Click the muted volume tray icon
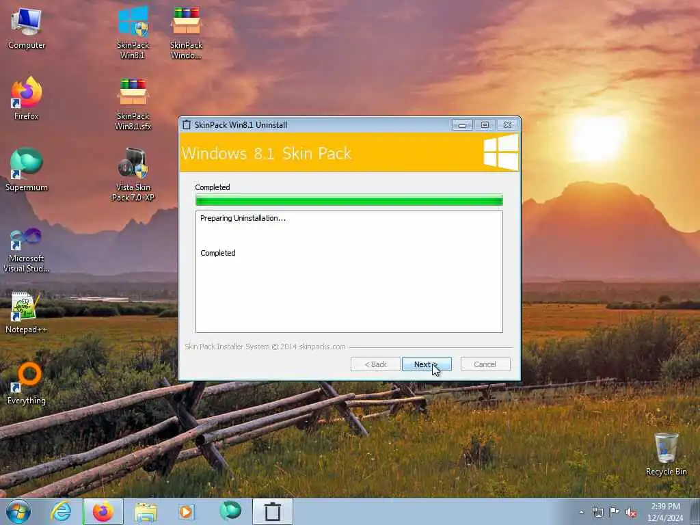This screenshot has height=525, width=700. coord(631,513)
